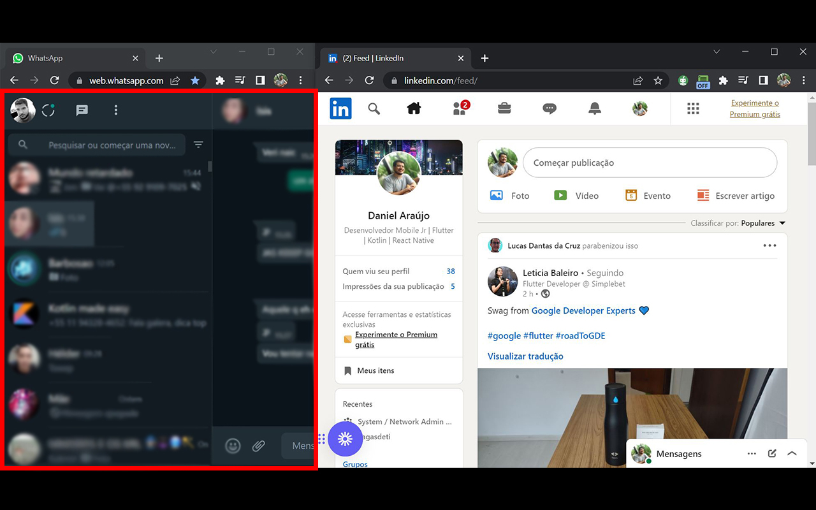Click Visualizar tradução on the post
Image resolution: width=816 pixels, height=510 pixels.
[525, 356]
